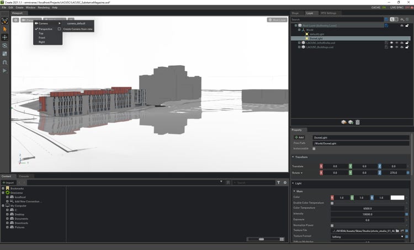Open the File menu
Image resolution: width=414 pixels, height=250 pixels.
point(4,7)
